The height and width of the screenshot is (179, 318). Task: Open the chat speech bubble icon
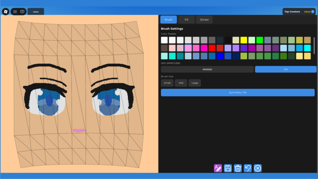tap(22, 12)
